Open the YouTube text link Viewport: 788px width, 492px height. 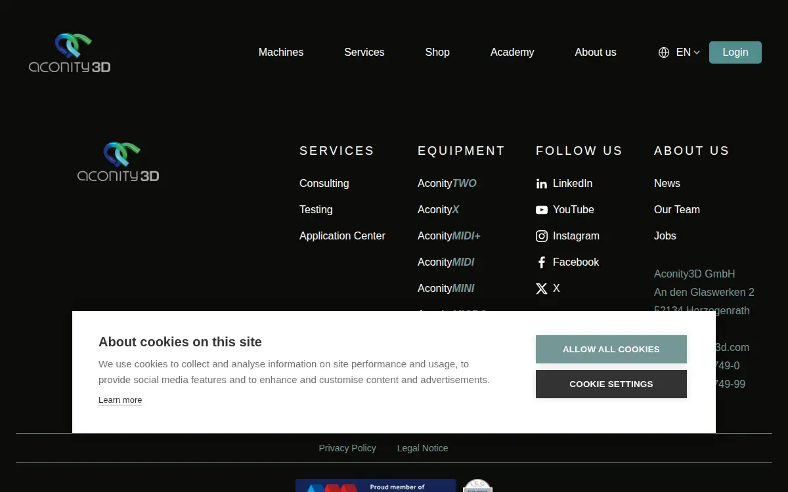pyautogui.click(x=573, y=210)
